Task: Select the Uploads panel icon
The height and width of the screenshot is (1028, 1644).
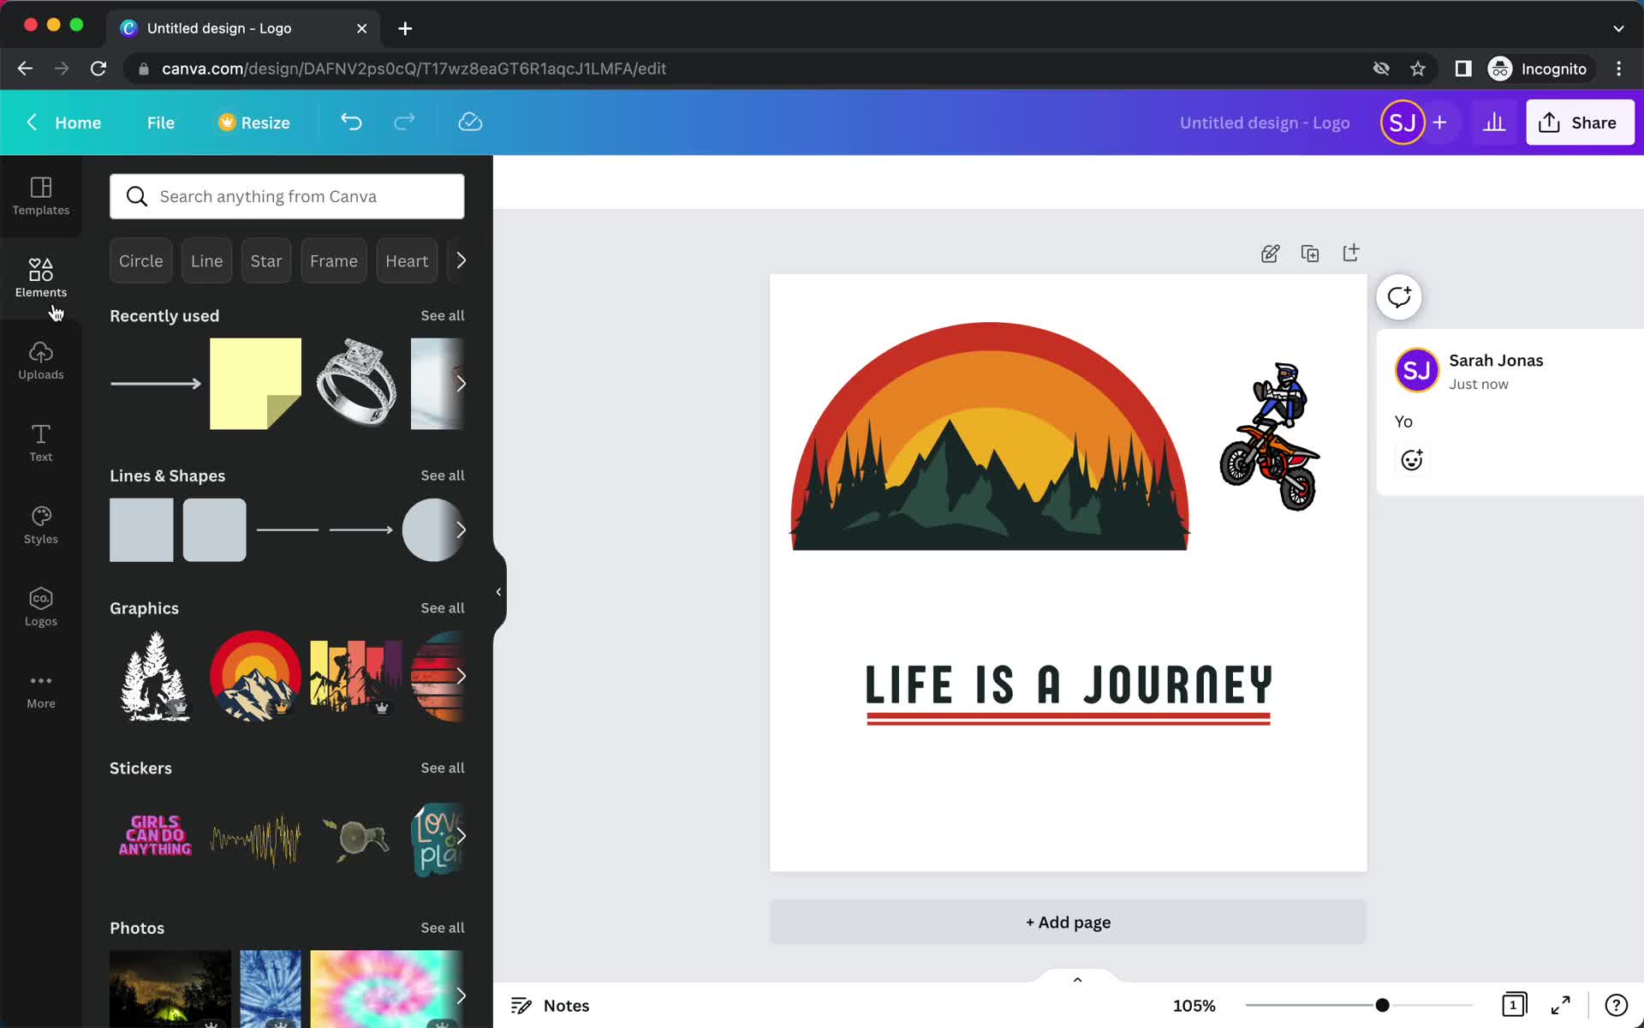Action: tap(40, 359)
